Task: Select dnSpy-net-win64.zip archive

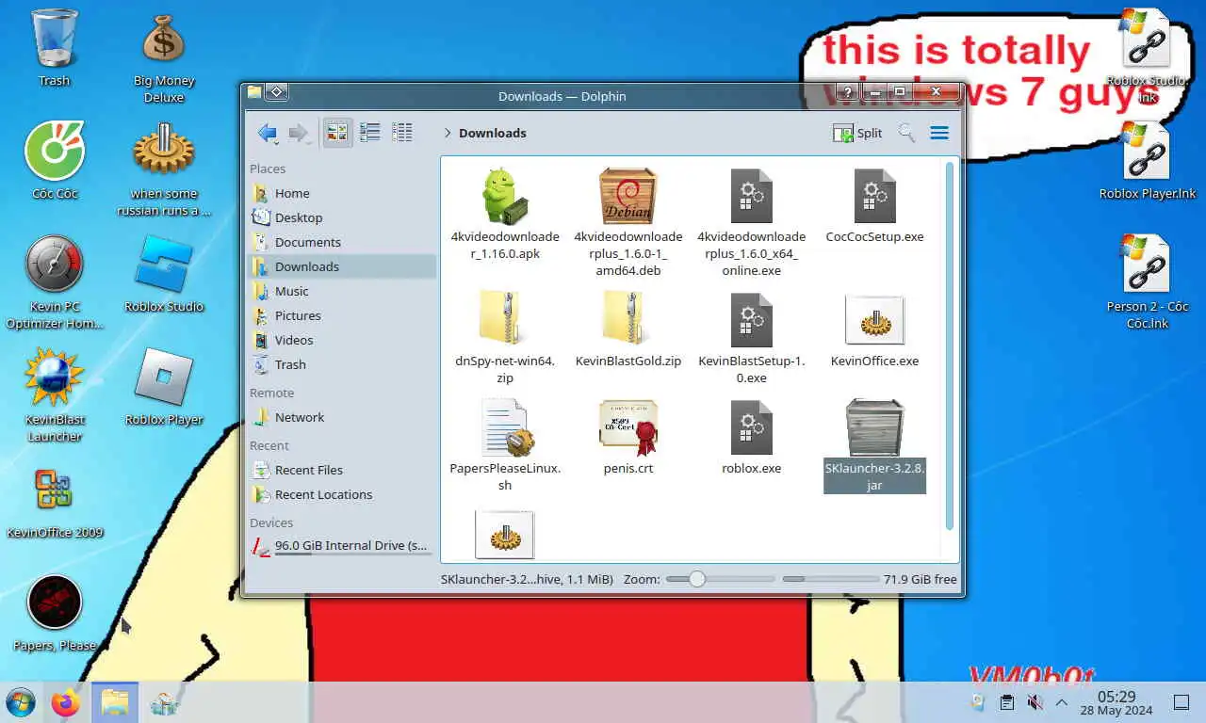Action: (x=505, y=338)
